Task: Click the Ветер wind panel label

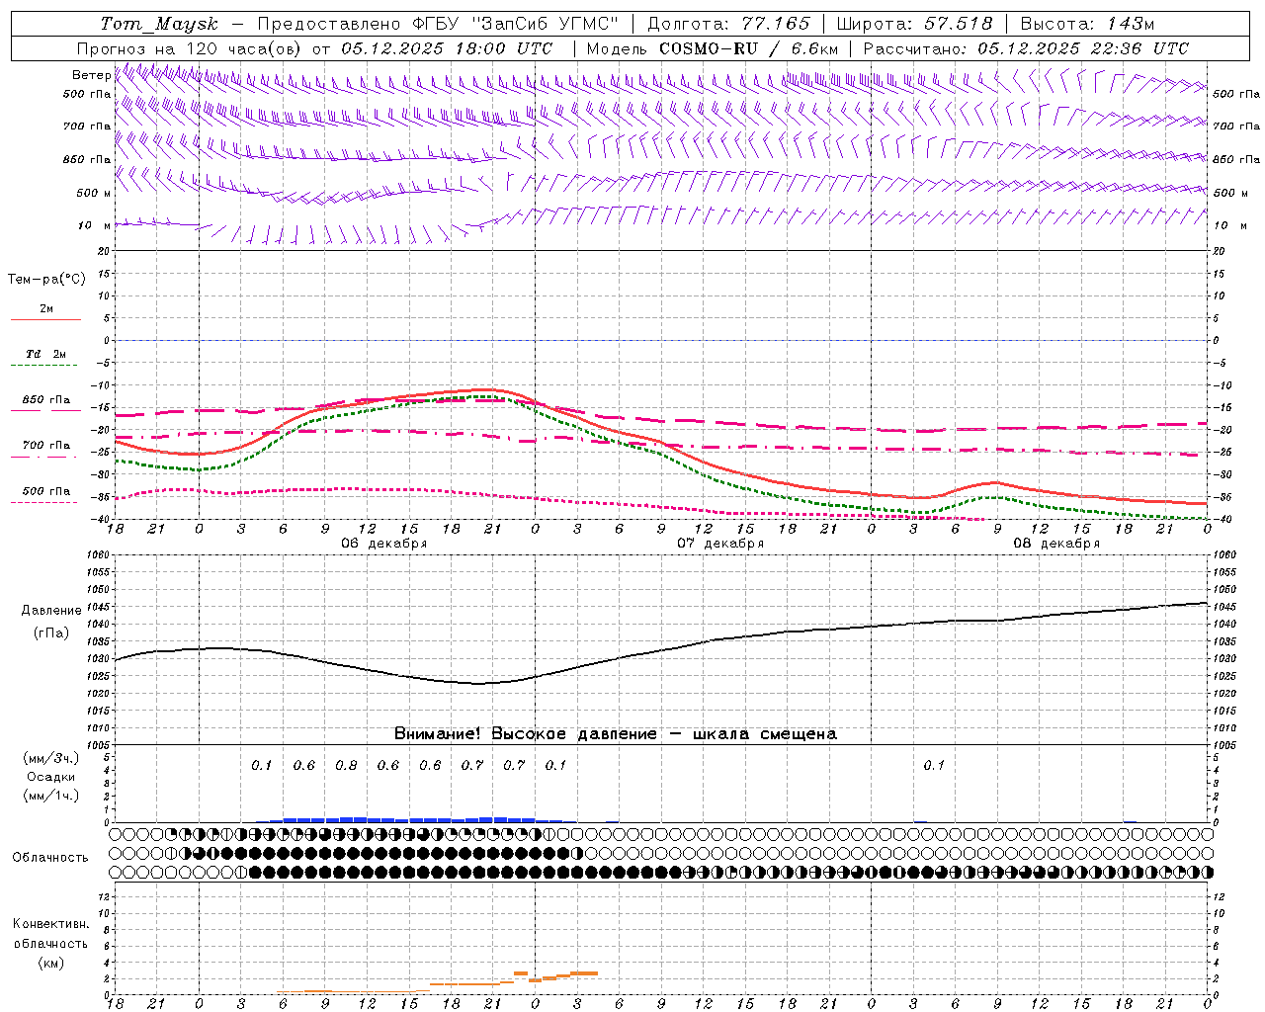Action: (x=91, y=75)
